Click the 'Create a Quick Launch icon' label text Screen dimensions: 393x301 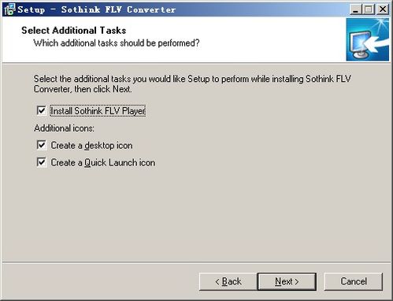[x=103, y=162]
